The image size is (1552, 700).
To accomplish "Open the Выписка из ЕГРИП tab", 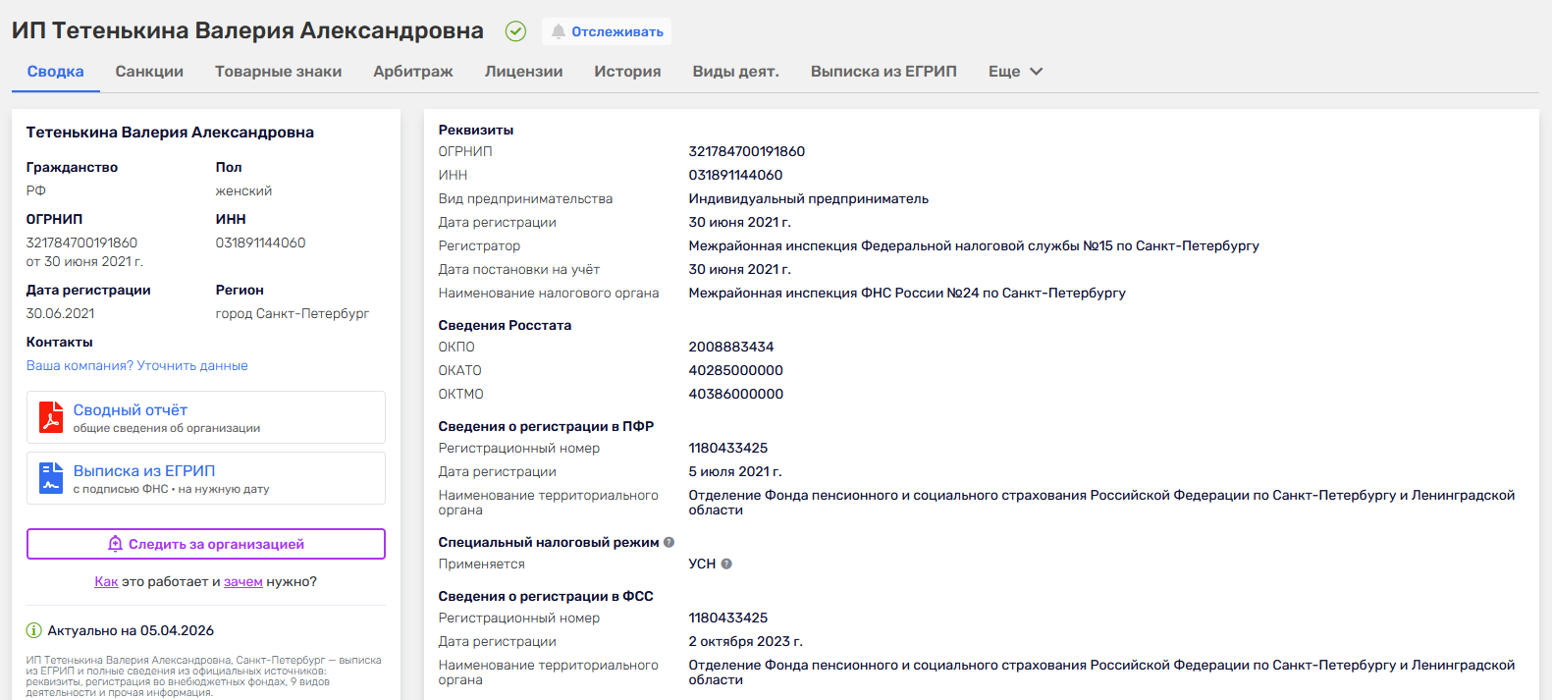I will pyautogui.click(x=883, y=72).
